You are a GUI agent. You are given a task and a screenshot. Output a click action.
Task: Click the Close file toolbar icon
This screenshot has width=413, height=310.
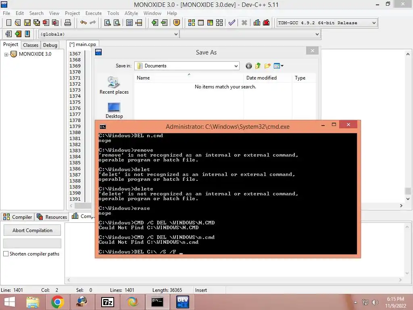pos(46,23)
